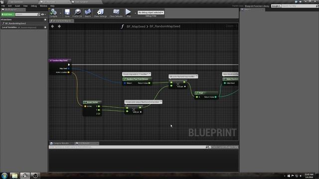
Task: Click Break Vector's X output pin
Action: [99, 106]
